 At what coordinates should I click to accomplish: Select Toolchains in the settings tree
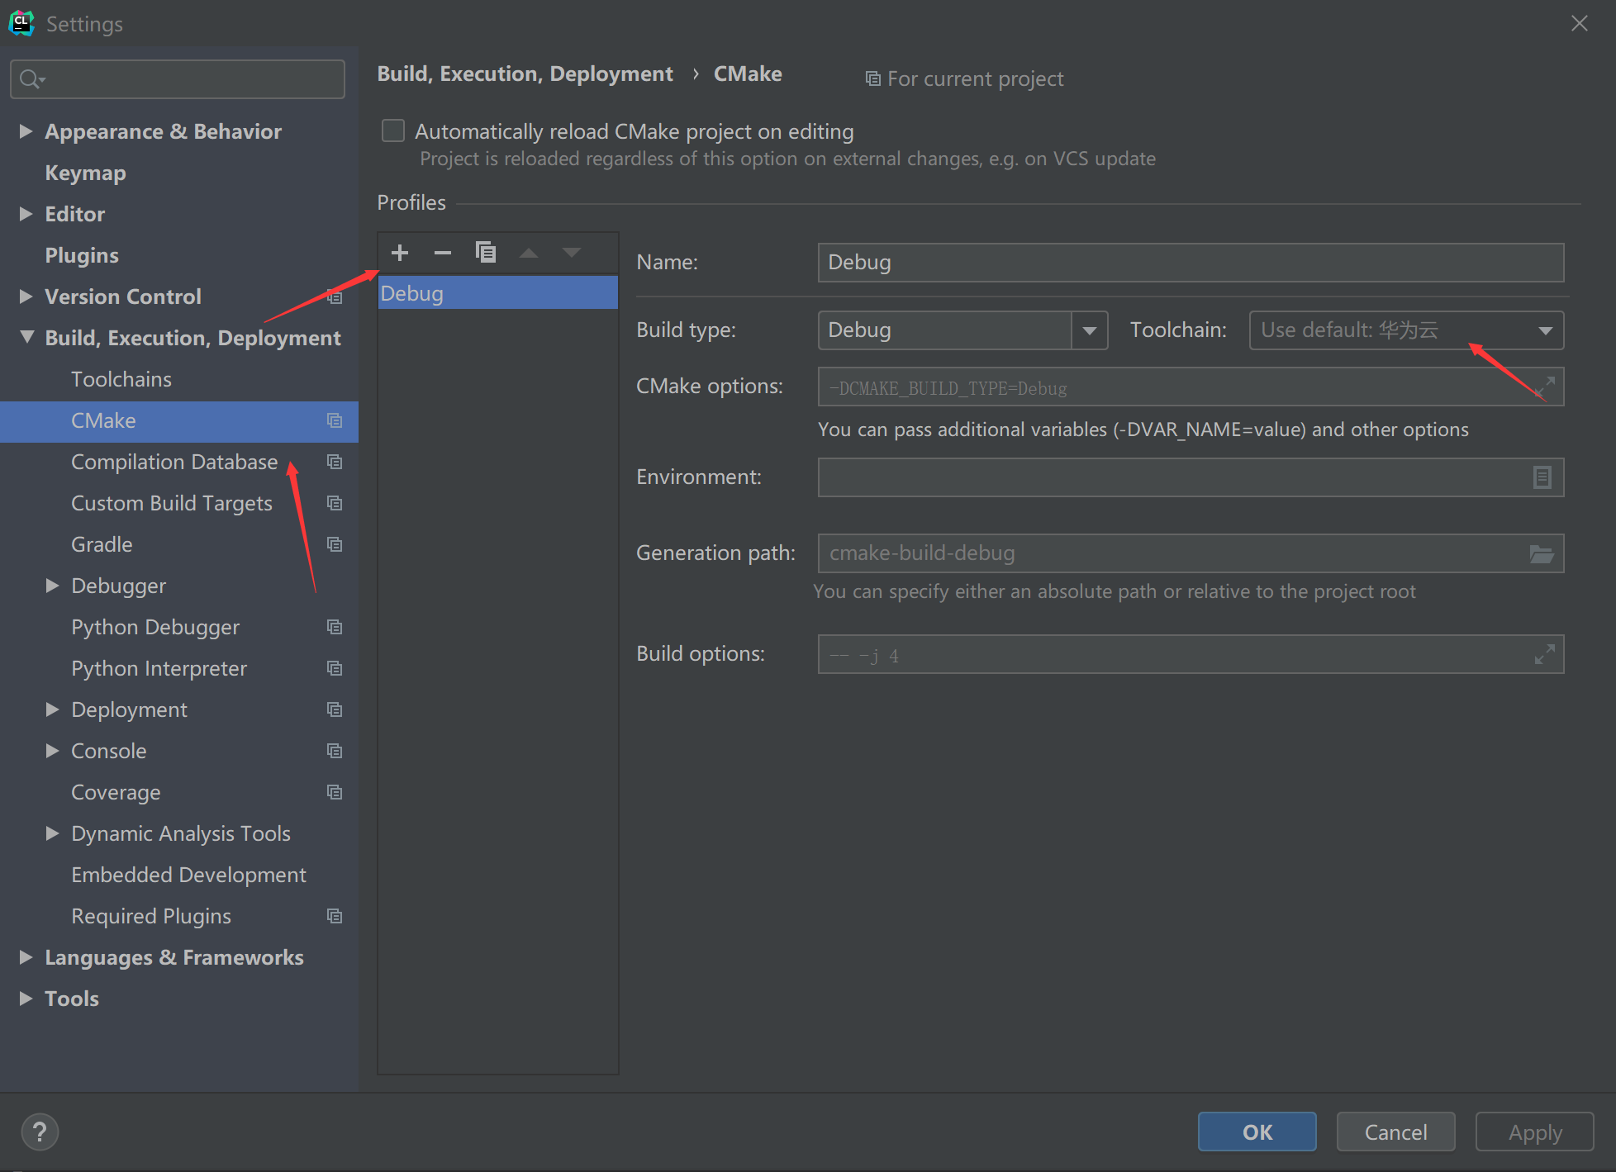121,379
